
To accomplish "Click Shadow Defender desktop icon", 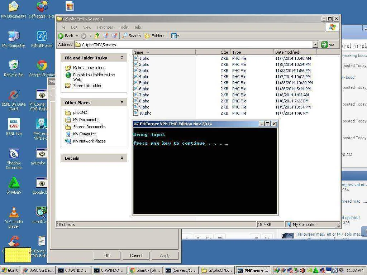I will click(14, 159).
